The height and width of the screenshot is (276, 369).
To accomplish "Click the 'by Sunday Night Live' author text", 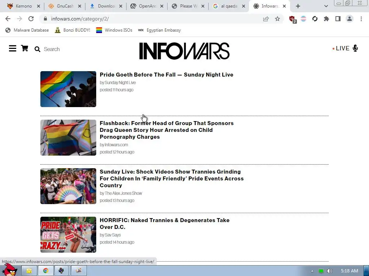I will [118, 83].
